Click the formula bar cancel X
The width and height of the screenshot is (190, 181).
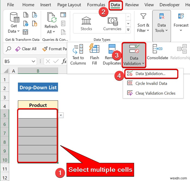[x=48, y=61]
